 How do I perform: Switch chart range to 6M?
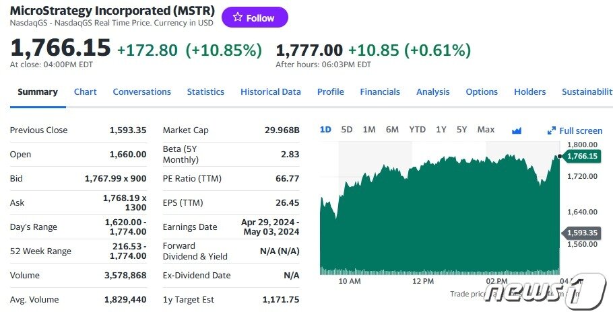(x=392, y=130)
